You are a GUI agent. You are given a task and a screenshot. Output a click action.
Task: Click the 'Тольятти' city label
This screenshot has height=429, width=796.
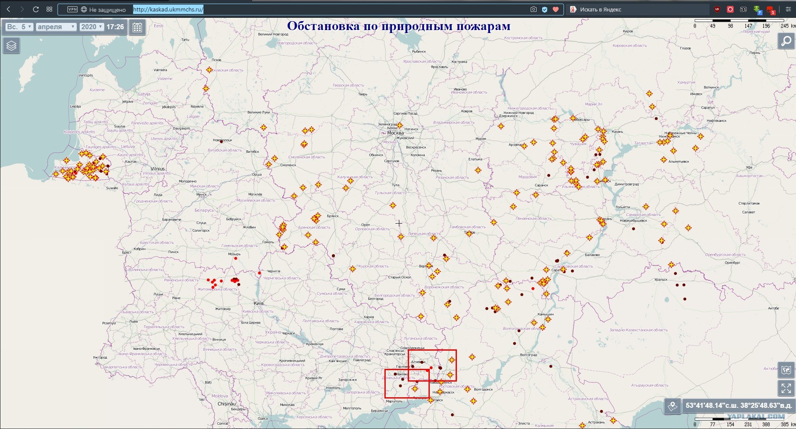tap(623, 207)
